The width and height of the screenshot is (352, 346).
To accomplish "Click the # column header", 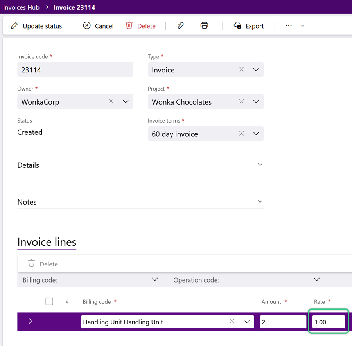I will (x=67, y=302).
